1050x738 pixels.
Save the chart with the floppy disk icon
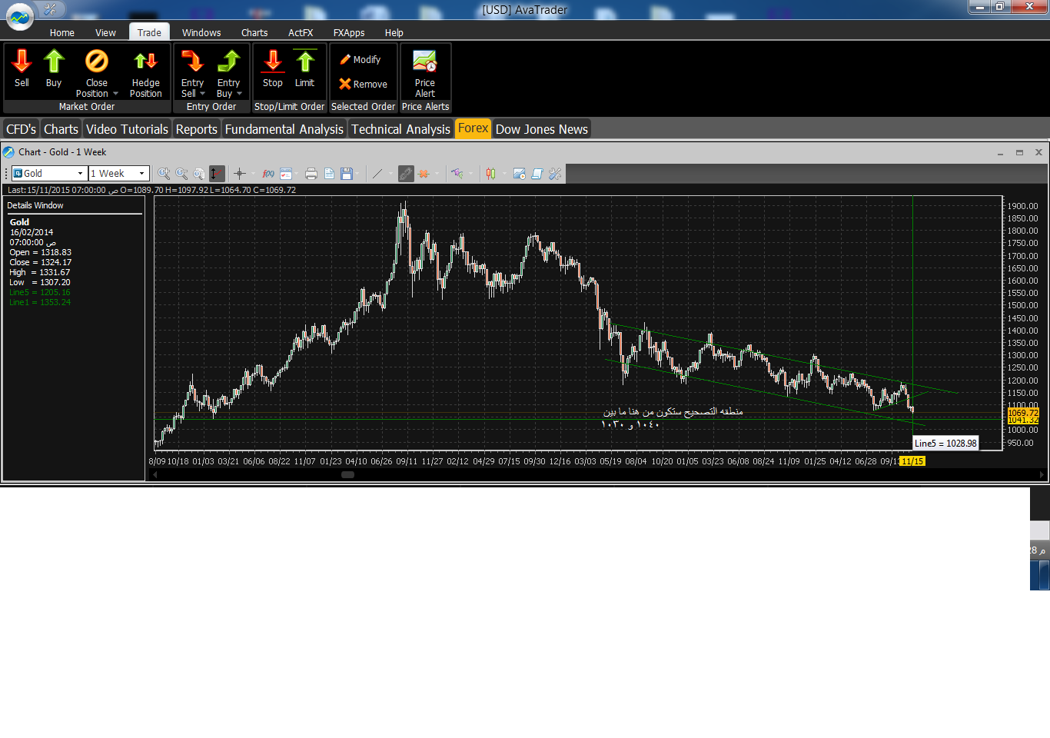click(347, 174)
